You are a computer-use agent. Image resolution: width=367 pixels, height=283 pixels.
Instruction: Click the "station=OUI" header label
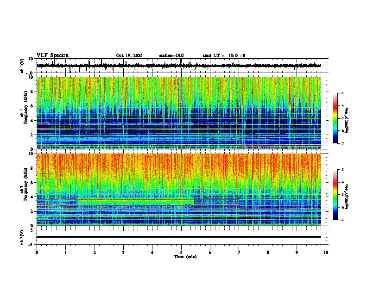[x=171, y=55]
